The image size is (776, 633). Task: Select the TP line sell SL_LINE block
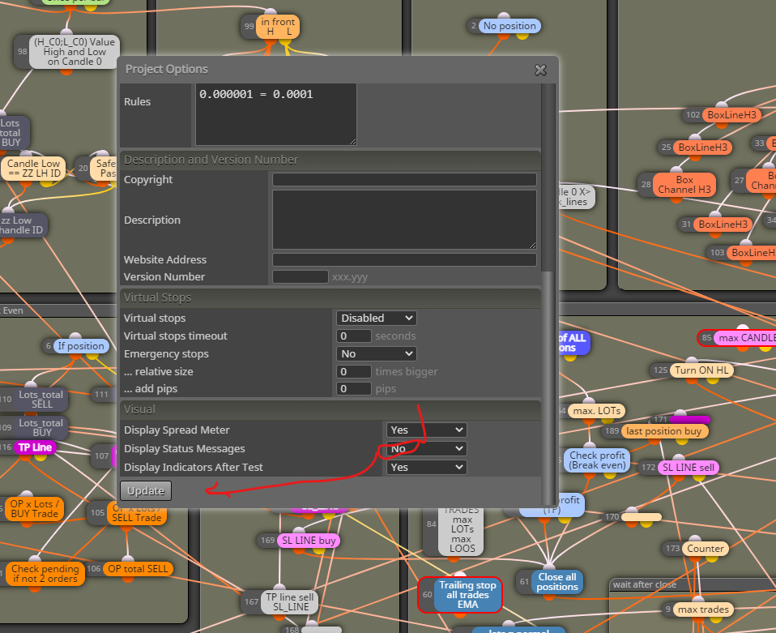coord(291,601)
